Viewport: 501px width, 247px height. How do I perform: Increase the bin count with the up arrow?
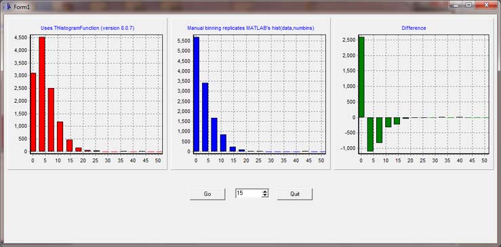pyautogui.click(x=265, y=191)
